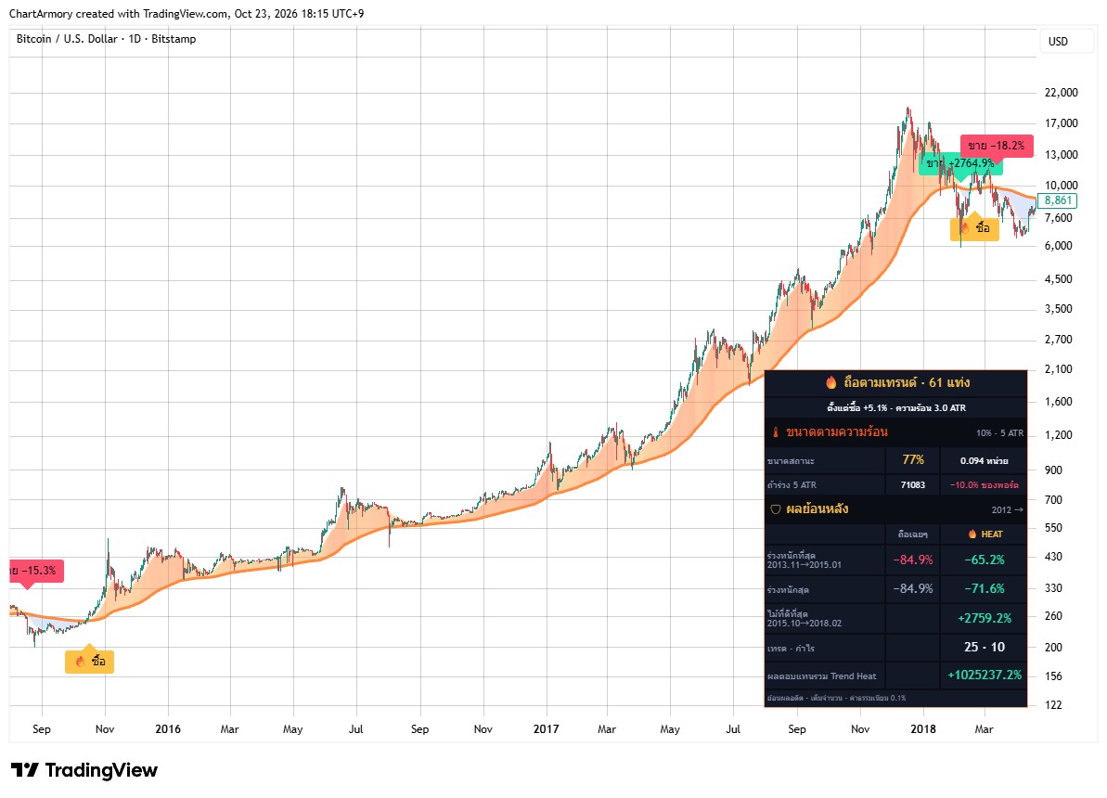
Task: Click the orange buy marker near March 2018
Action: [x=974, y=226]
